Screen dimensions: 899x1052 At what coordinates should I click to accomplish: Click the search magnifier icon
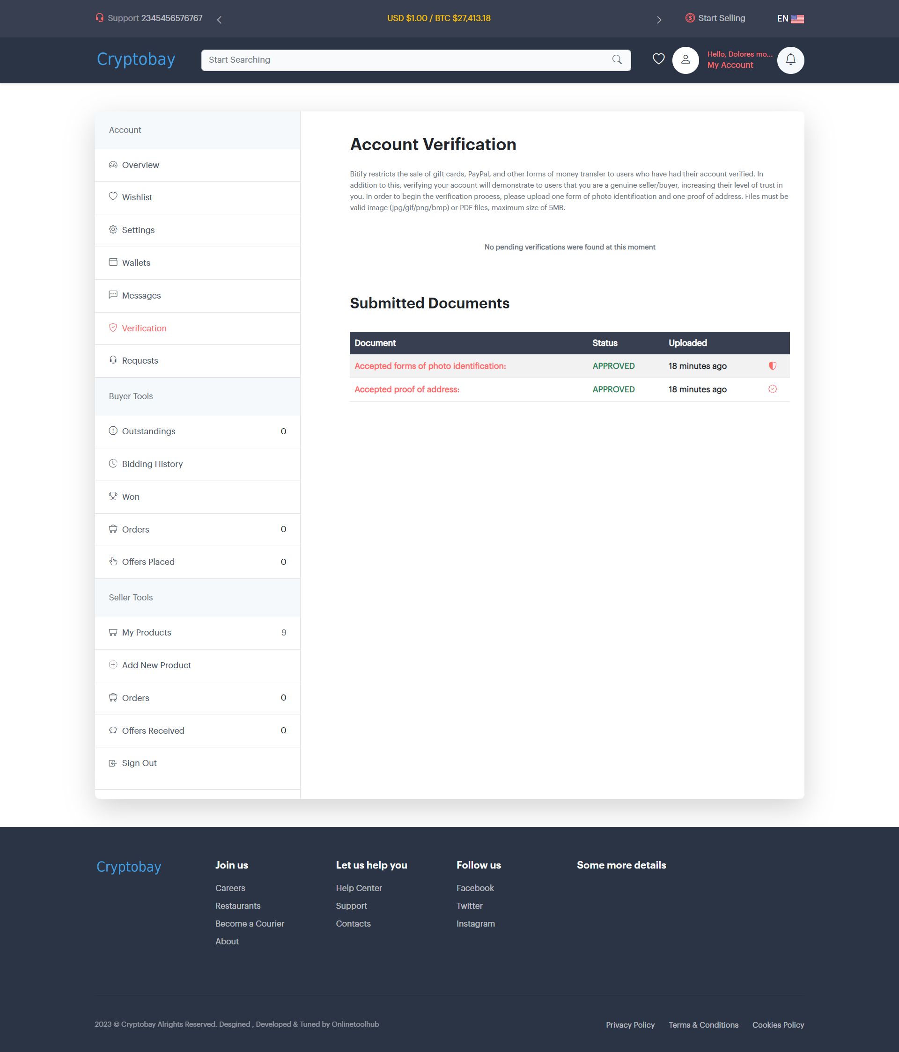click(x=617, y=60)
